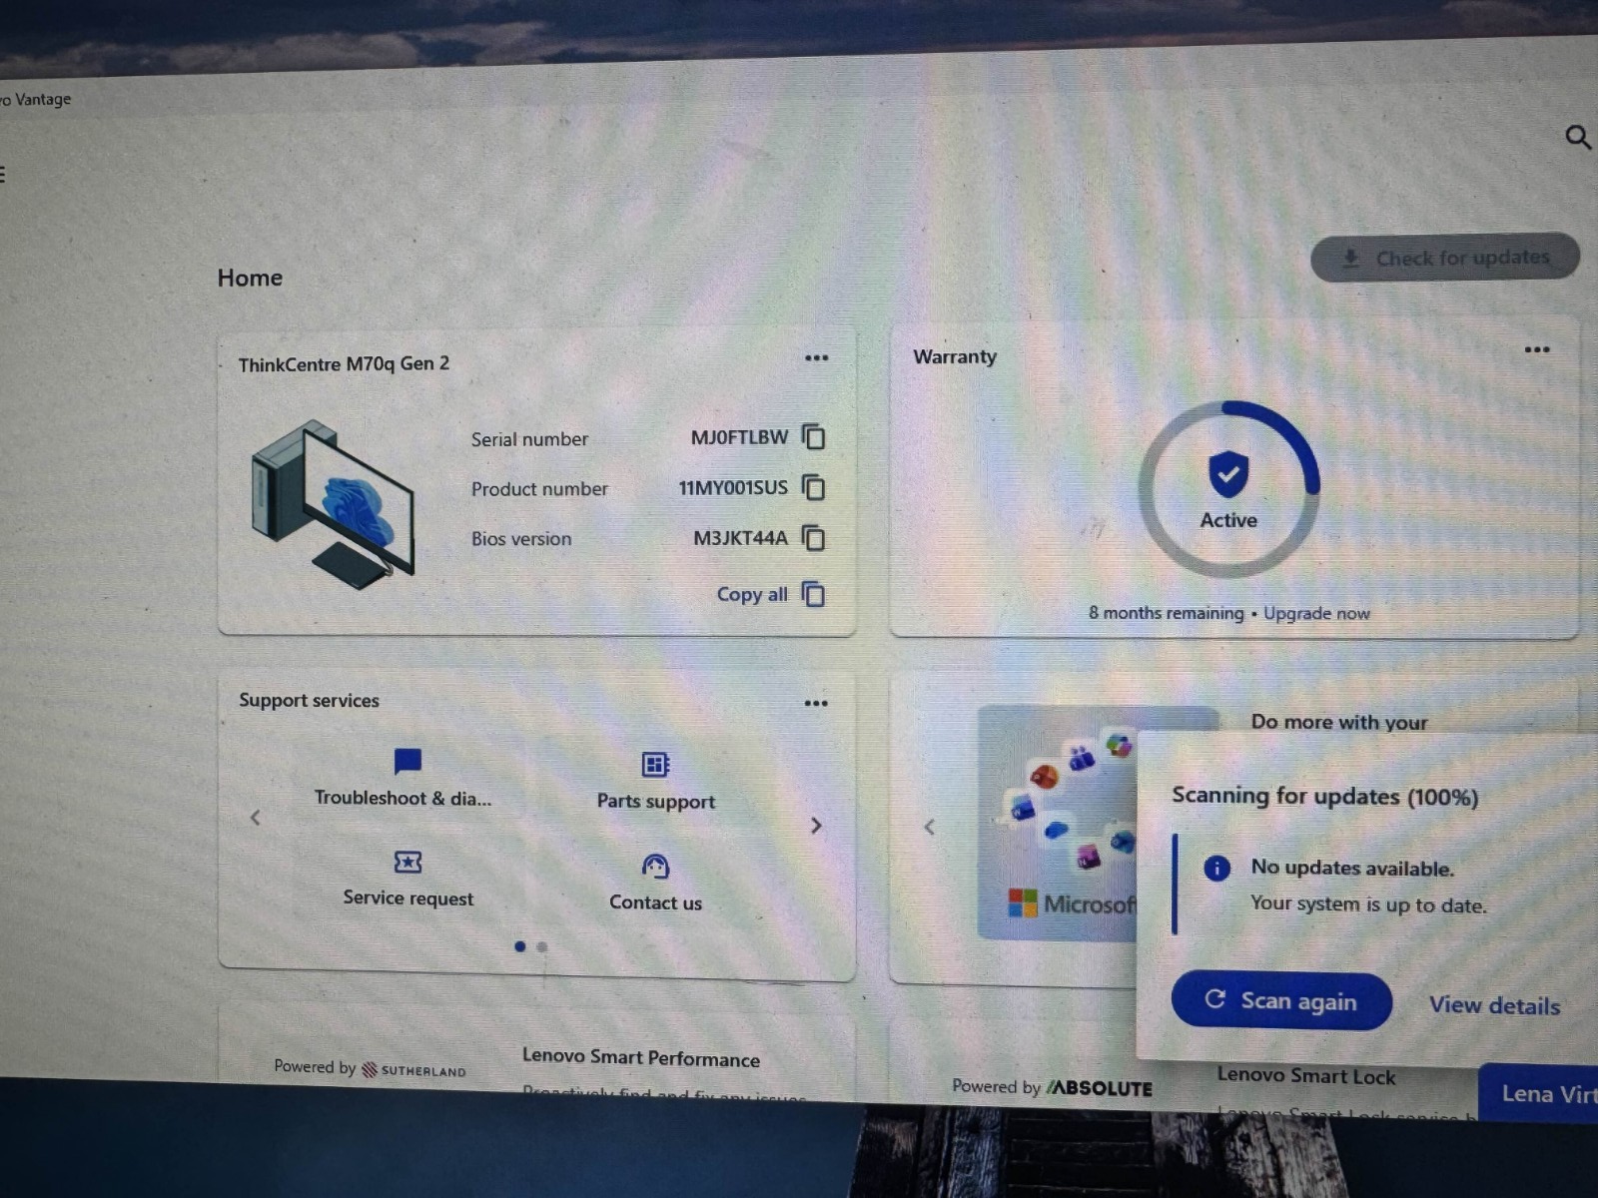This screenshot has height=1198, width=1598.
Task: Go to next Support services page
Action: pos(816,826)
